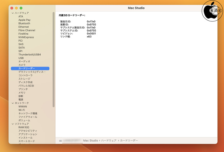Open the オーディオ entry
This screenshot has height=152, width=224.
coord(24,62)
